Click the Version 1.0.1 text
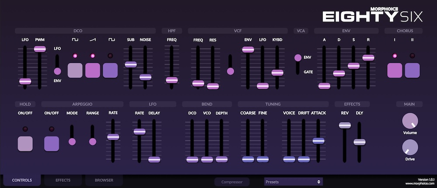The height and width of the screenshot is (188, 437). pos(426,179)
